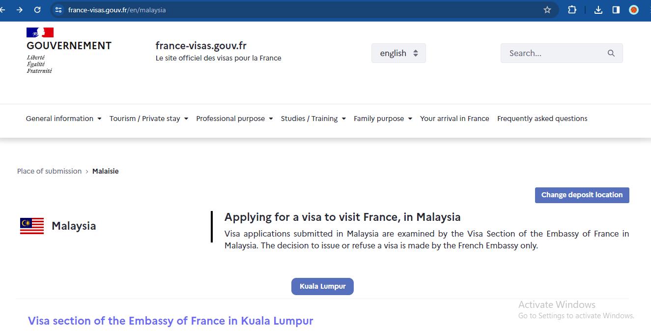This screenshot has width=651, height=332.
Task: Click the search magnifier icon
Action: point(611,53)
